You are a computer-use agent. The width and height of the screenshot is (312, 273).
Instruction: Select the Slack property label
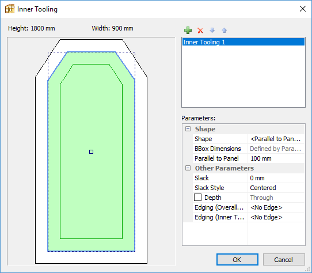(202, 178)
